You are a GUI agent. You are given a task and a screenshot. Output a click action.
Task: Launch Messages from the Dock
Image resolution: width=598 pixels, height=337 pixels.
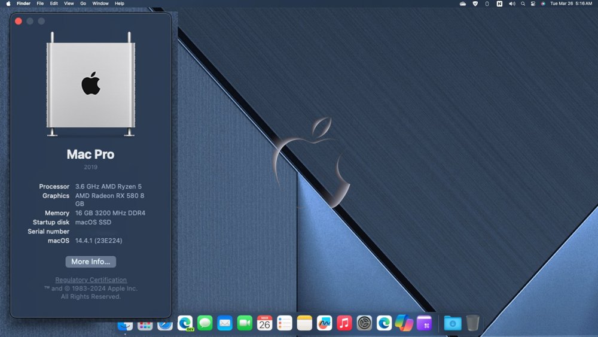point(205,323)
